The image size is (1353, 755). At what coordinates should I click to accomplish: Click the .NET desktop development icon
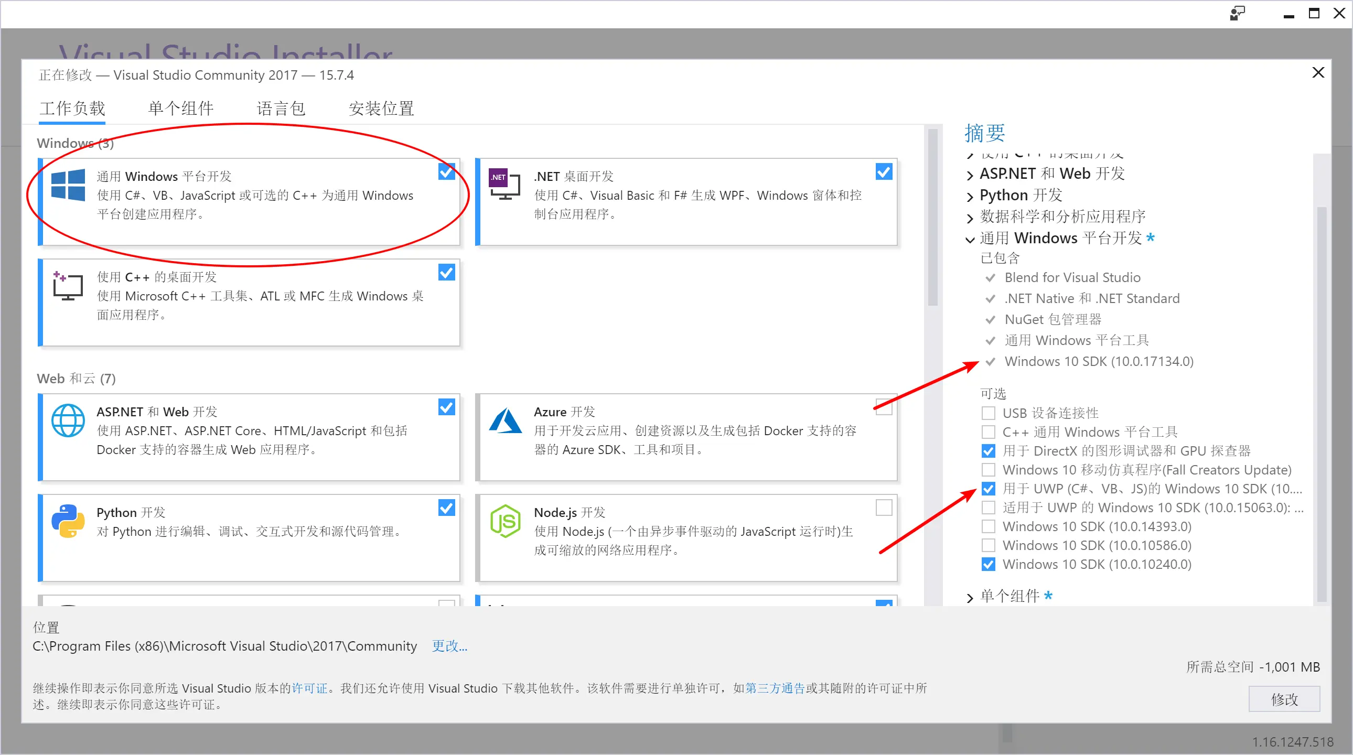point(504,184)
